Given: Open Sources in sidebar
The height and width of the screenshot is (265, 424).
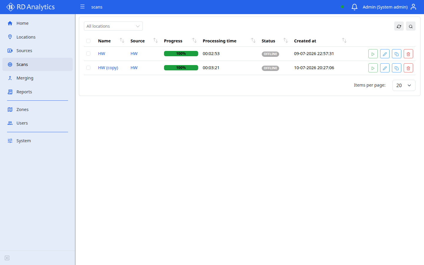Looking at the screenshot, I should pos(37,51).
